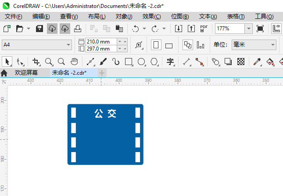Click the second magnifier zoom icon

(61, 62)
